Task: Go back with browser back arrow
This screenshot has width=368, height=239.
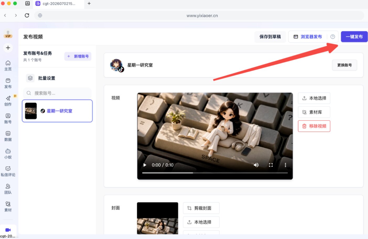Action: pyautogui.click(x=5, y=15)
